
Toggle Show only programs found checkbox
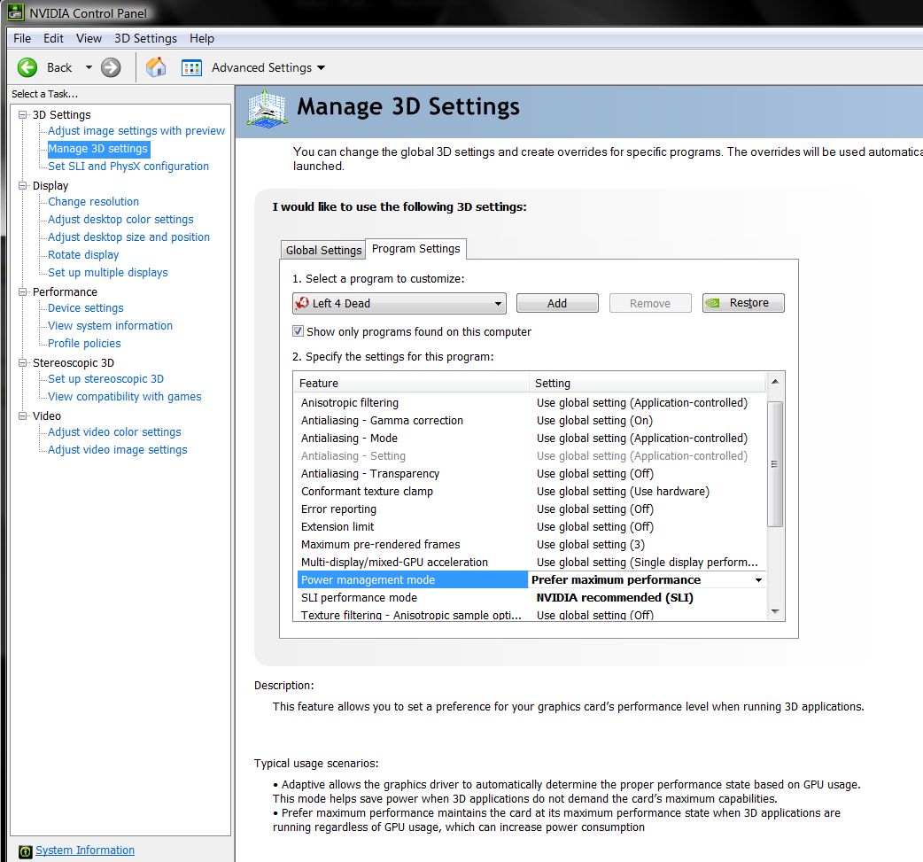pyautogui.click(x=299, y=331)
